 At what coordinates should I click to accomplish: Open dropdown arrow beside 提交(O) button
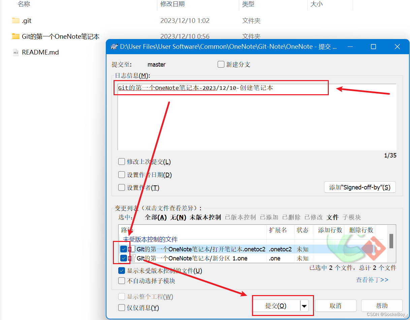[305, 306]
